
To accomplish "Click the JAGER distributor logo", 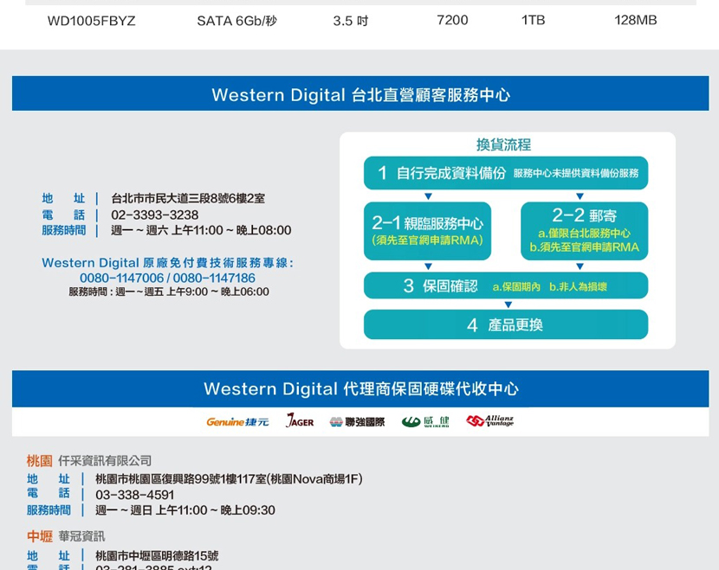I will pos(300,421).
